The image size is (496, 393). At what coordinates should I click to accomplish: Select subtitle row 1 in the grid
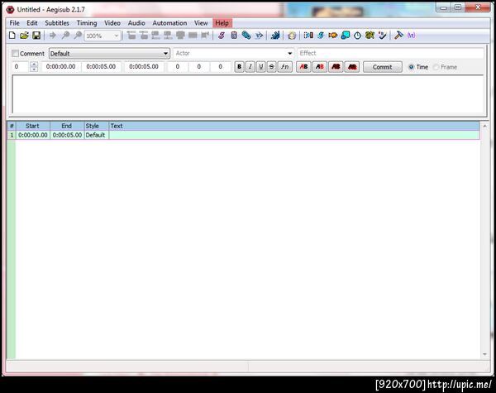pyautogui.click(x=243, y=135)
